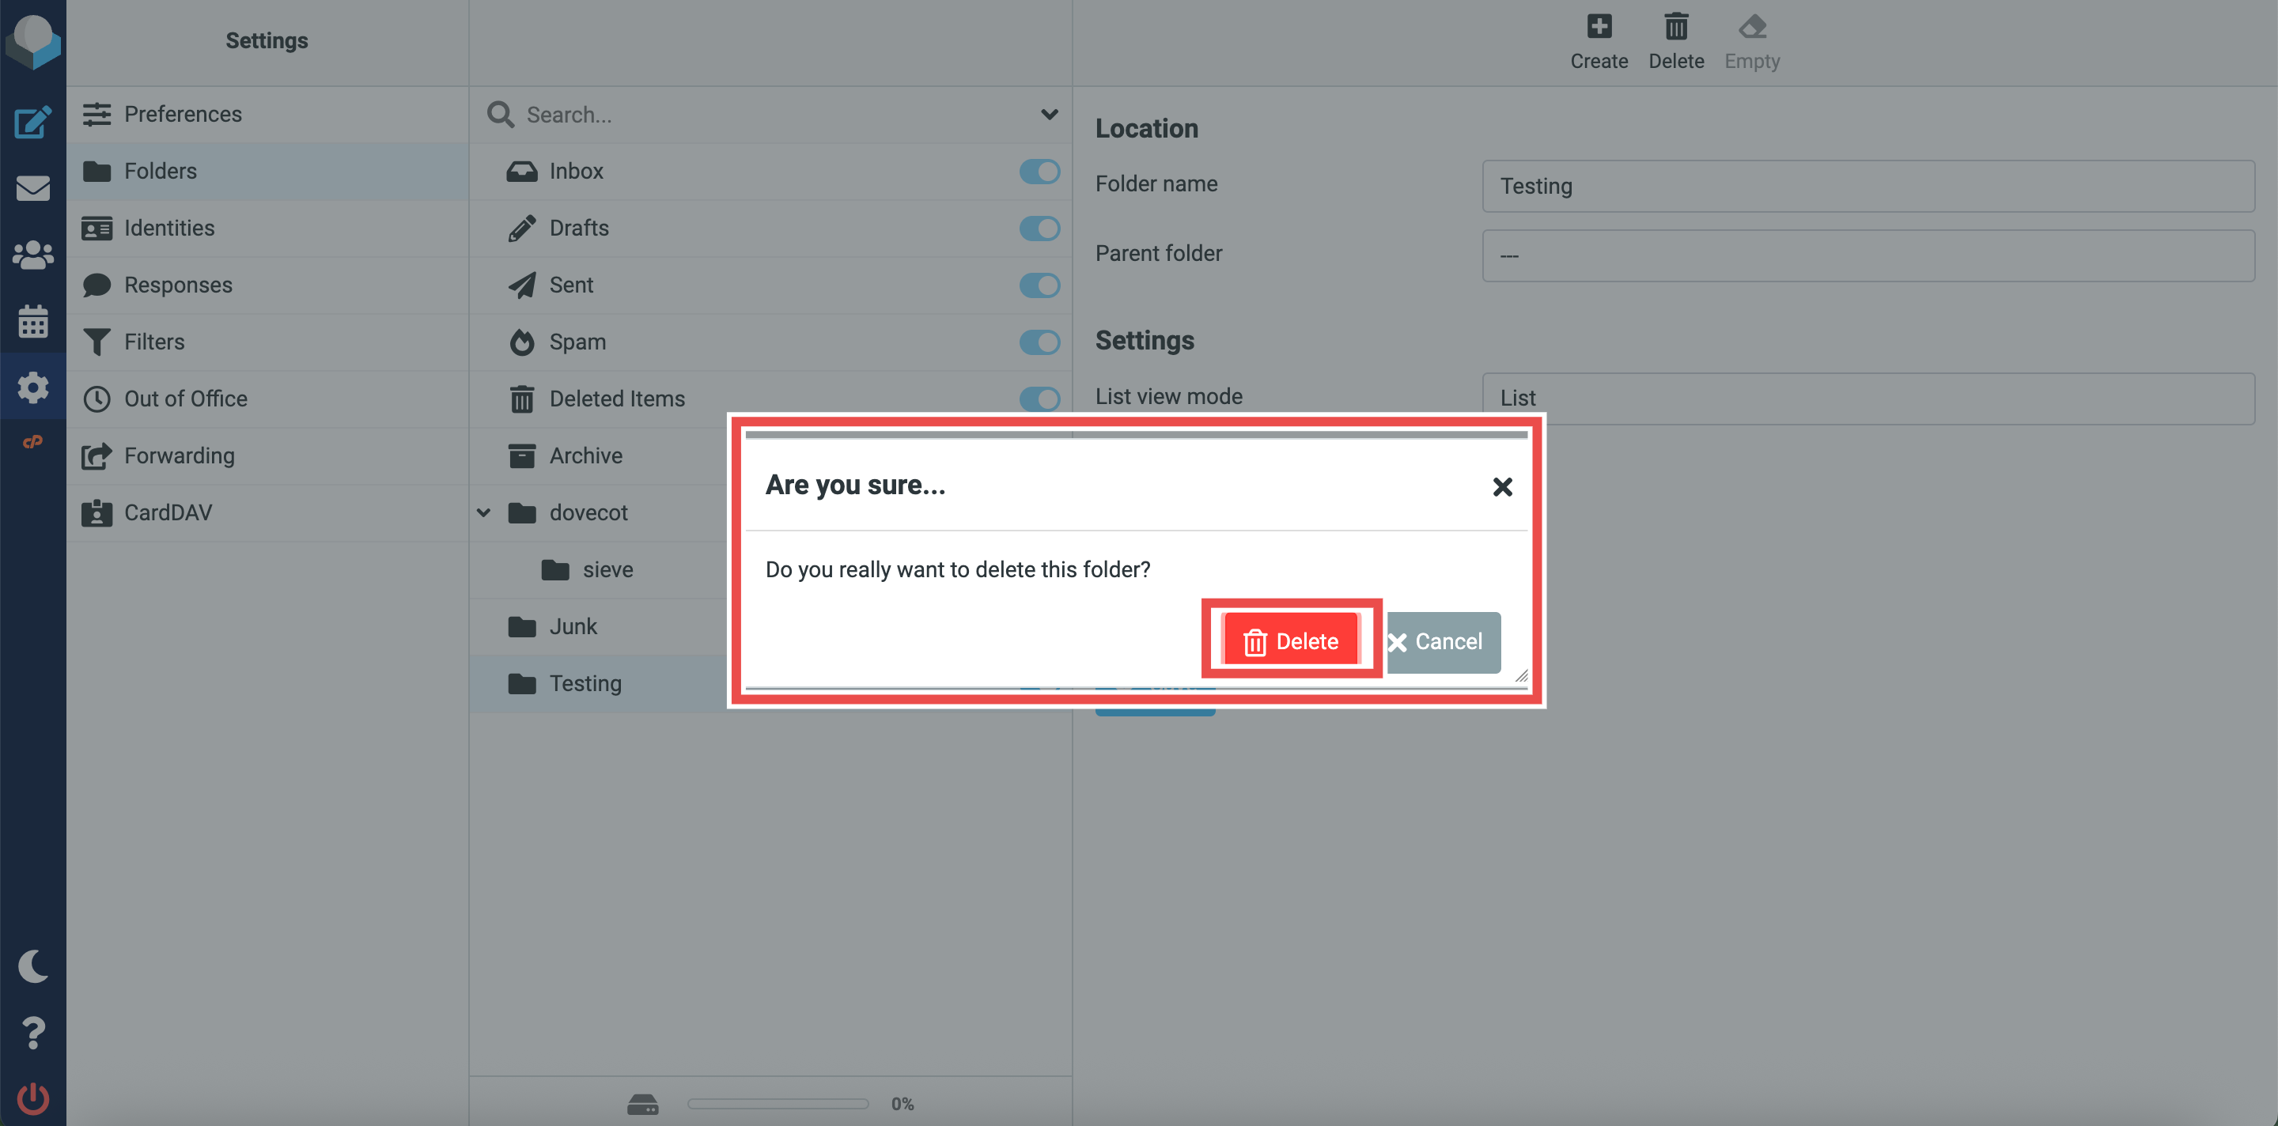2278x1126 pixels.
Task: Open the compose message icon
Action: 32,122
